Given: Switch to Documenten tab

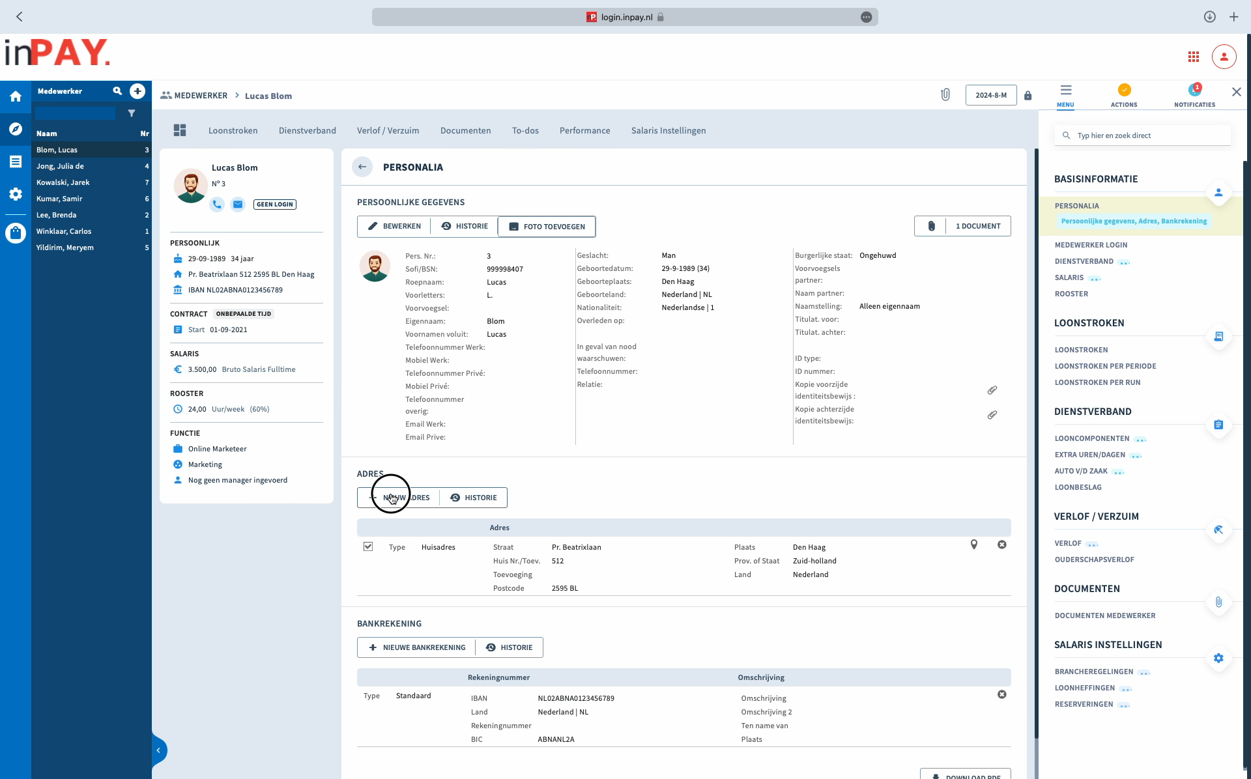Looking at the screenshot, I should click(x=466, y=130).
